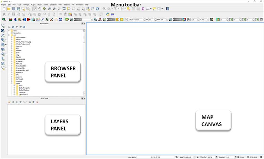The width and height of the screenshot is (264, 159).
Task: Open the Processing menu
Action: click(x=80, y=5)
